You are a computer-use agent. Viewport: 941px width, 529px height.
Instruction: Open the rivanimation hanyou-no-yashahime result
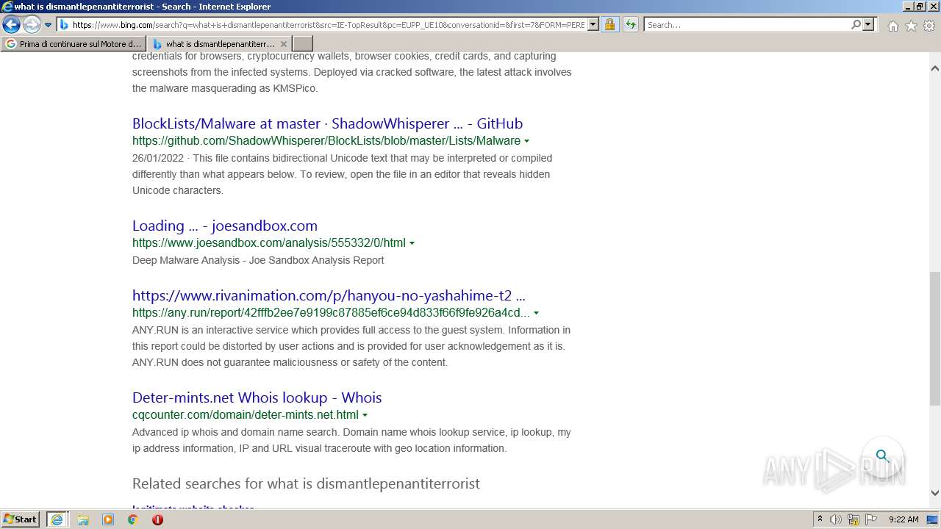329,295
